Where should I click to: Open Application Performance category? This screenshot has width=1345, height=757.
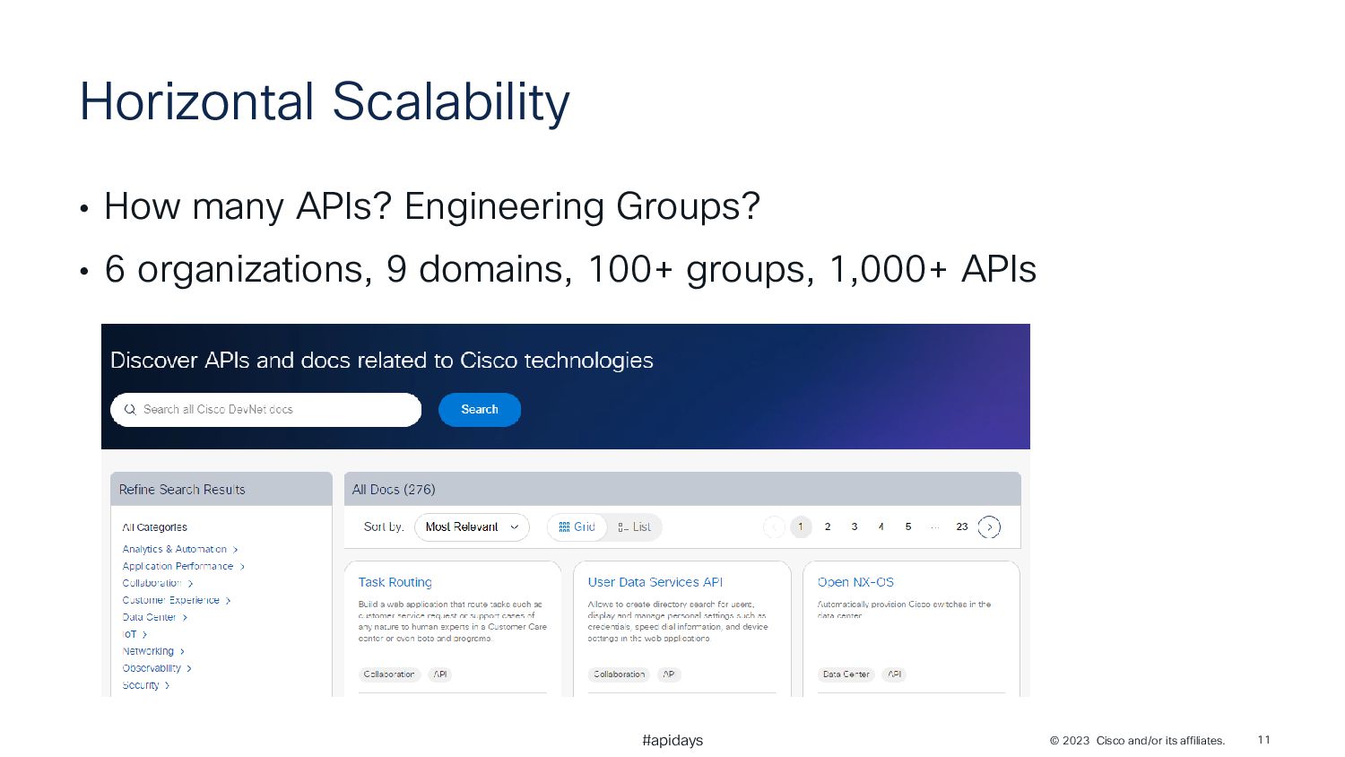pyautogui.click(x=178, y=566)
